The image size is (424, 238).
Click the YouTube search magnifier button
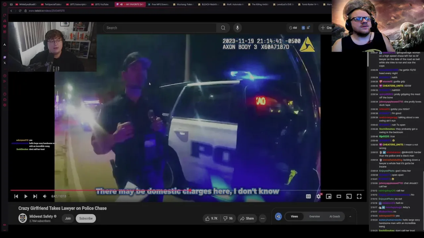pyautogui.click(x=223, y=28)
